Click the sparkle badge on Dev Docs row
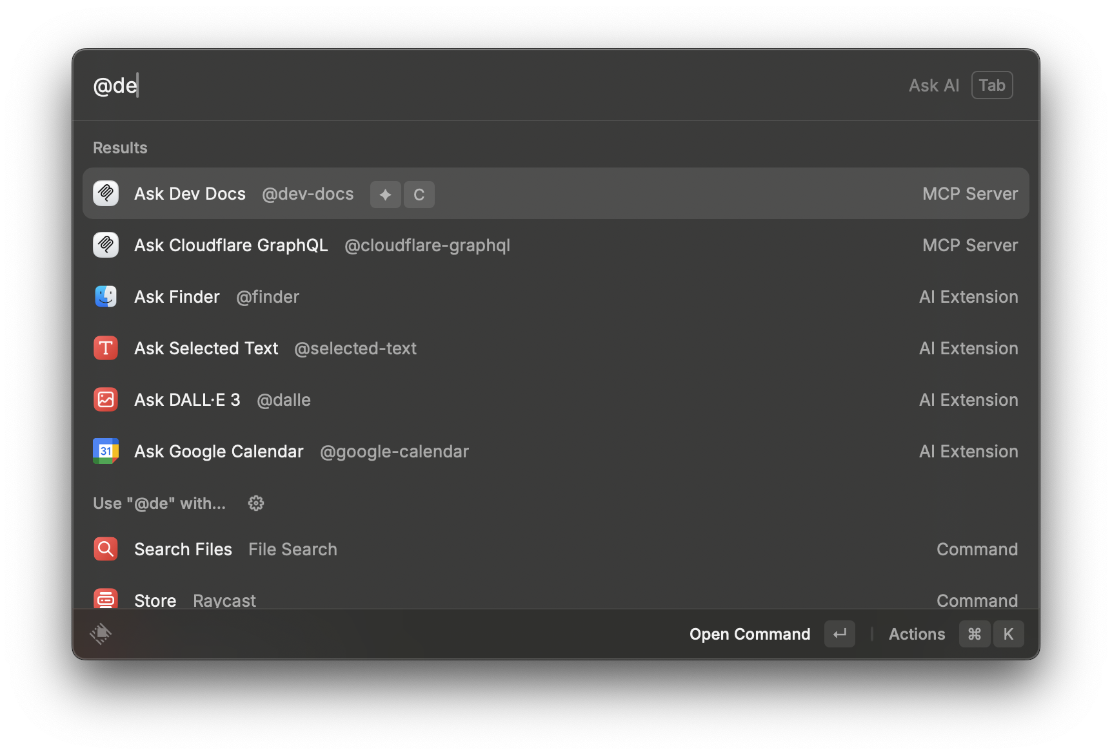This screenshot has height=755, width=1112. coord(386,195)
